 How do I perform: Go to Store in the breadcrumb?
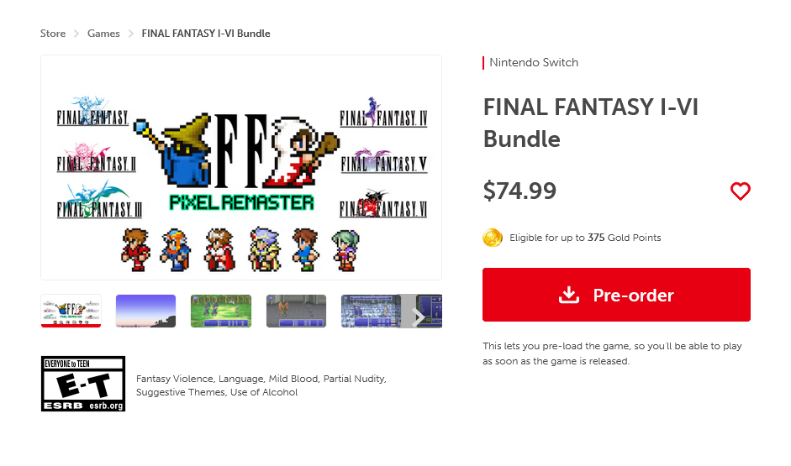(53, 34)
